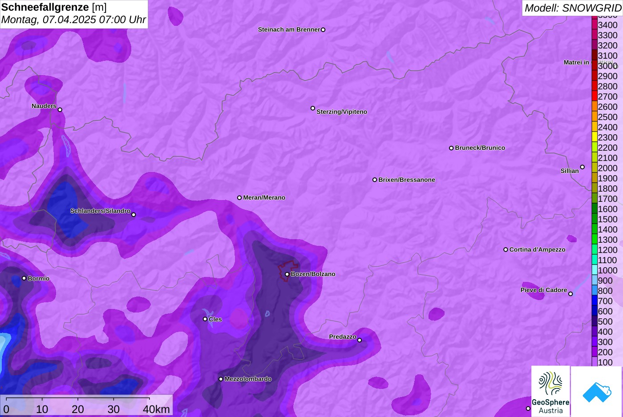Select the Predazzo town marker dot

click(x=360, y=340)
